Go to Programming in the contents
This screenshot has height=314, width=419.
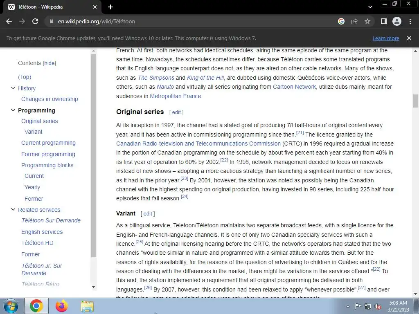36,110
